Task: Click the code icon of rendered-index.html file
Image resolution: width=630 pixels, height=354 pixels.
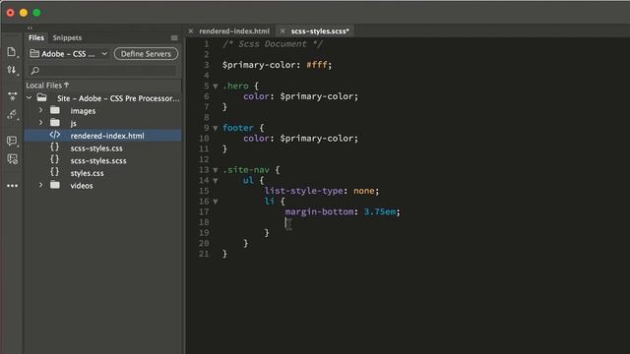Action: [55, 136]
